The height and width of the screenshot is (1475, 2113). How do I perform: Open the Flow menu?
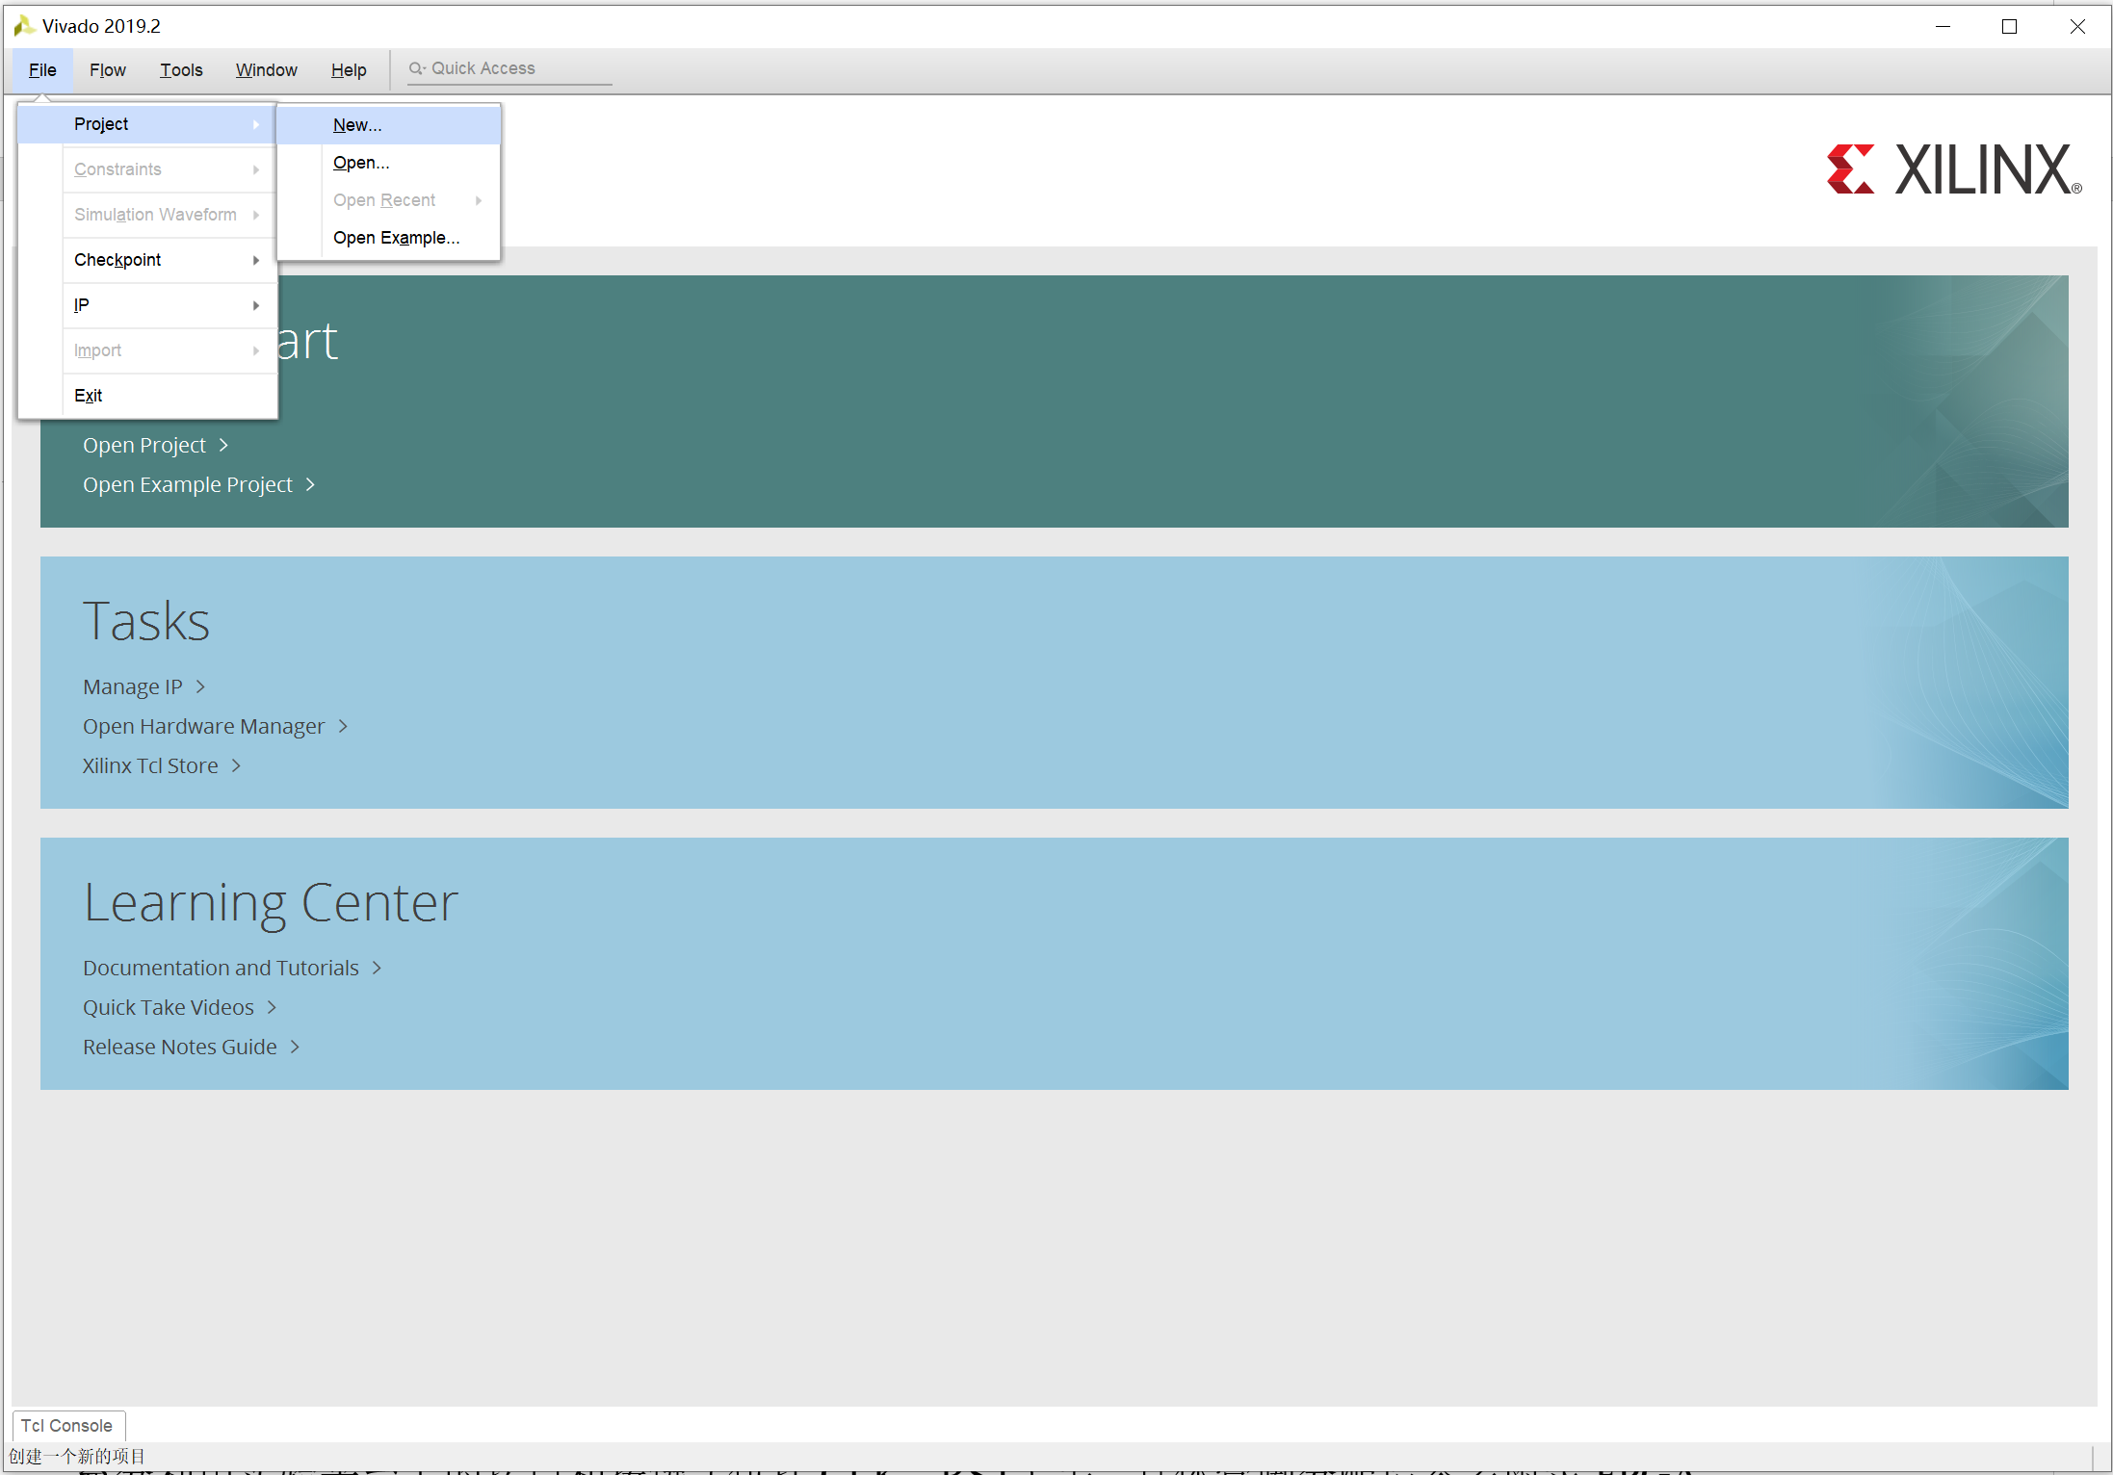[x=107, y=70]
